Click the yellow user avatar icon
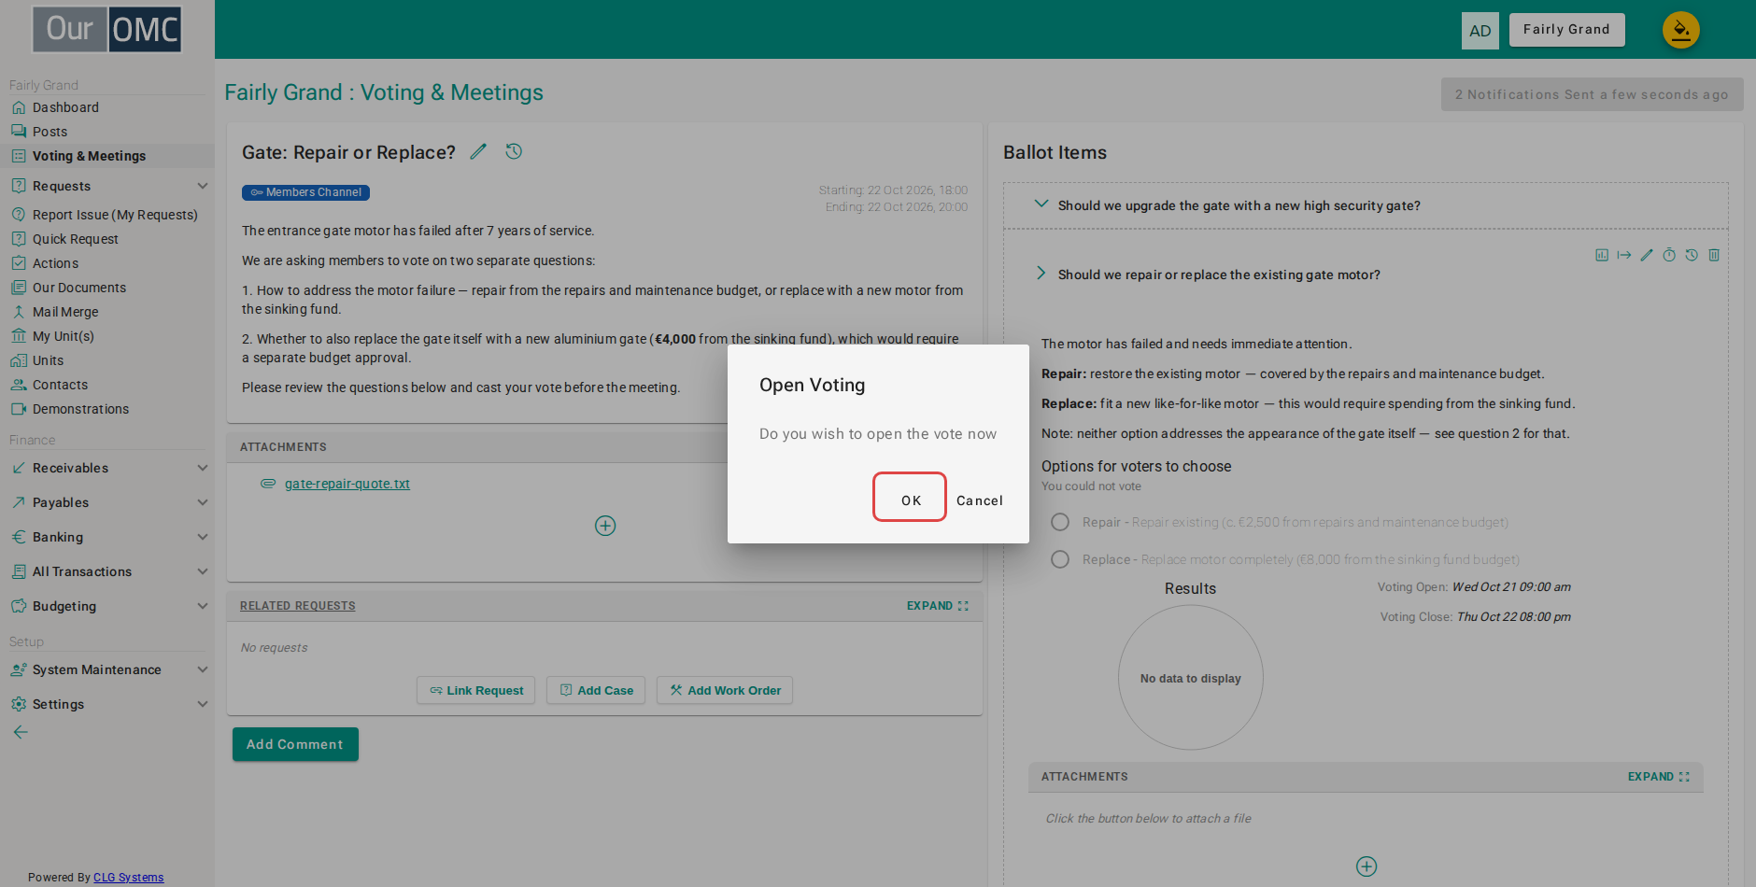Screen dimensions: 1756x887 click(1680, 30)
